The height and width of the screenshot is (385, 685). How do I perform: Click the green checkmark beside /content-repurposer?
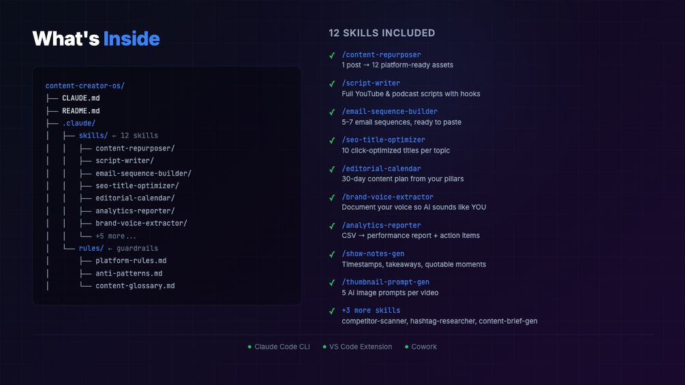(332, 55)
